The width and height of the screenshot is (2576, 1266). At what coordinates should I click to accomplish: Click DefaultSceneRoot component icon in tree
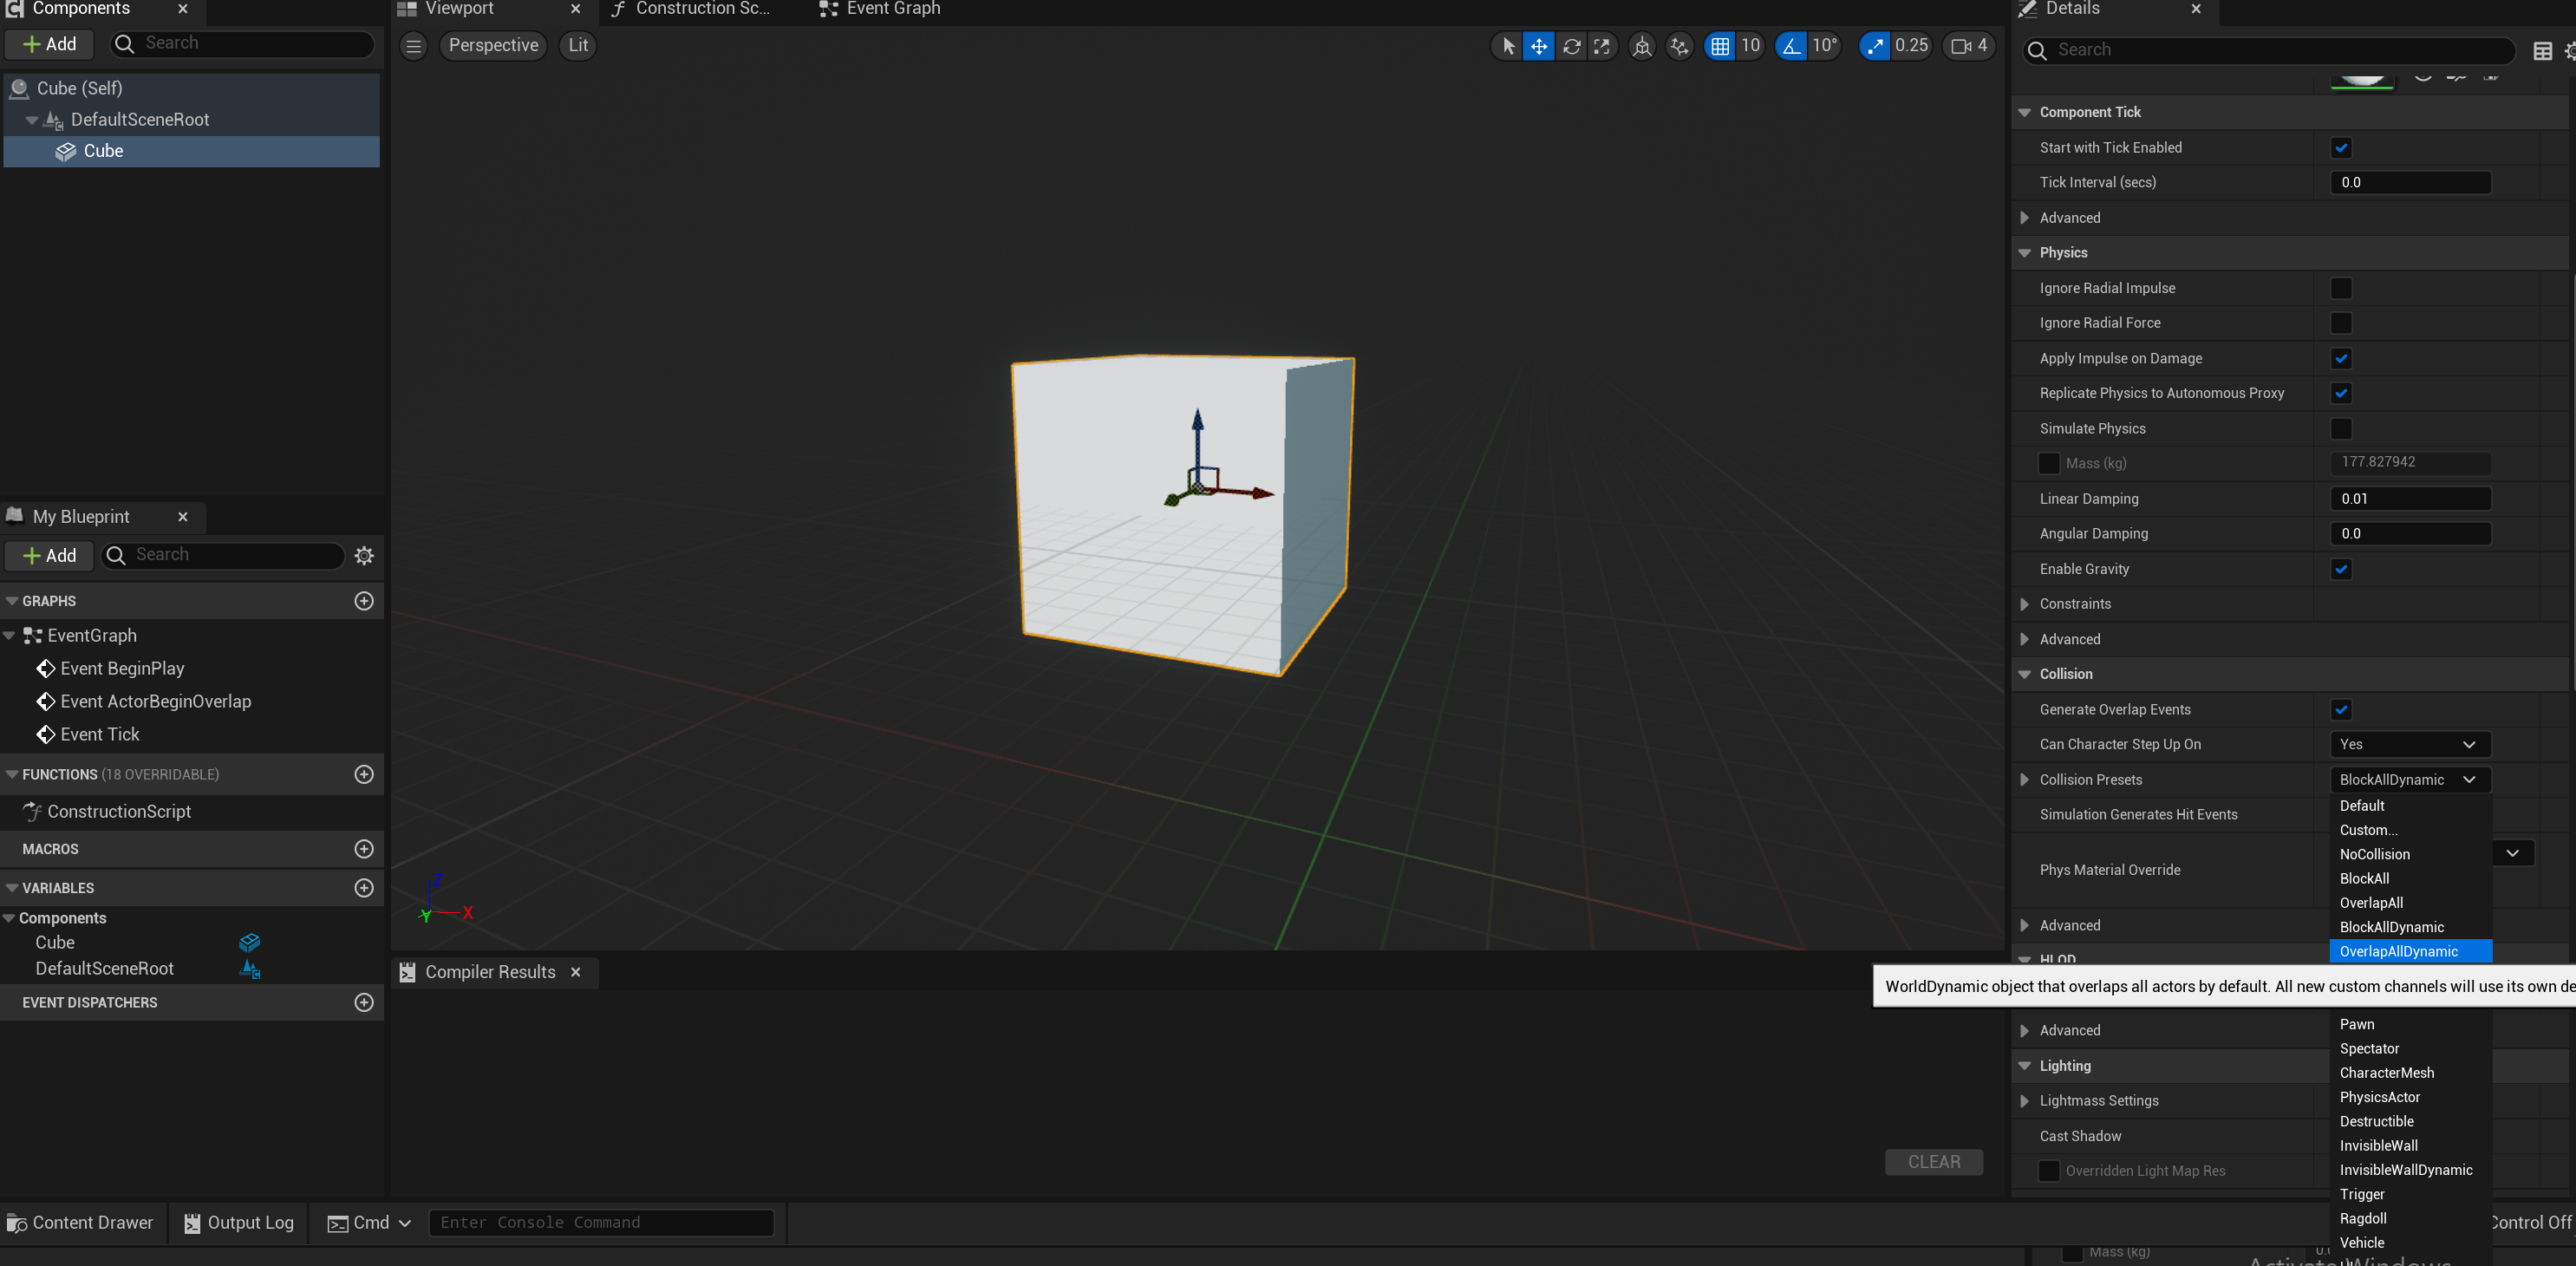(54, 120)
